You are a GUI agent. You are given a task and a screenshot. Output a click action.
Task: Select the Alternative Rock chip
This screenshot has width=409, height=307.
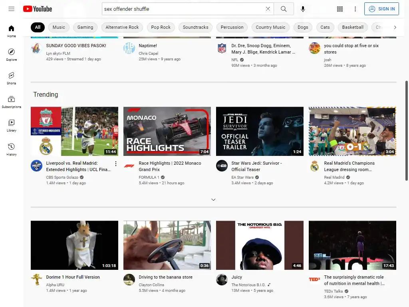click(122, 27)
